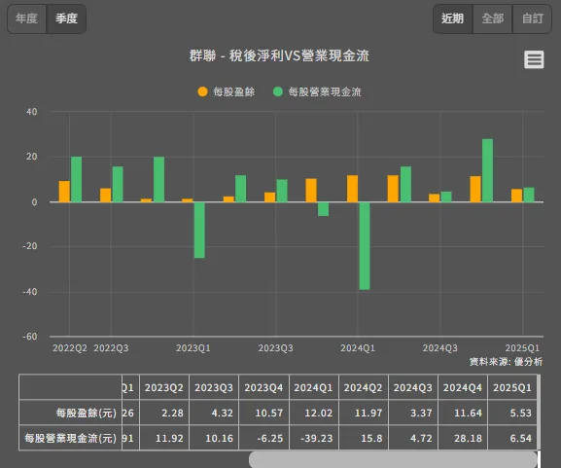
Task: Click the 28.18 cash flow cell
Action: [463, 438]
